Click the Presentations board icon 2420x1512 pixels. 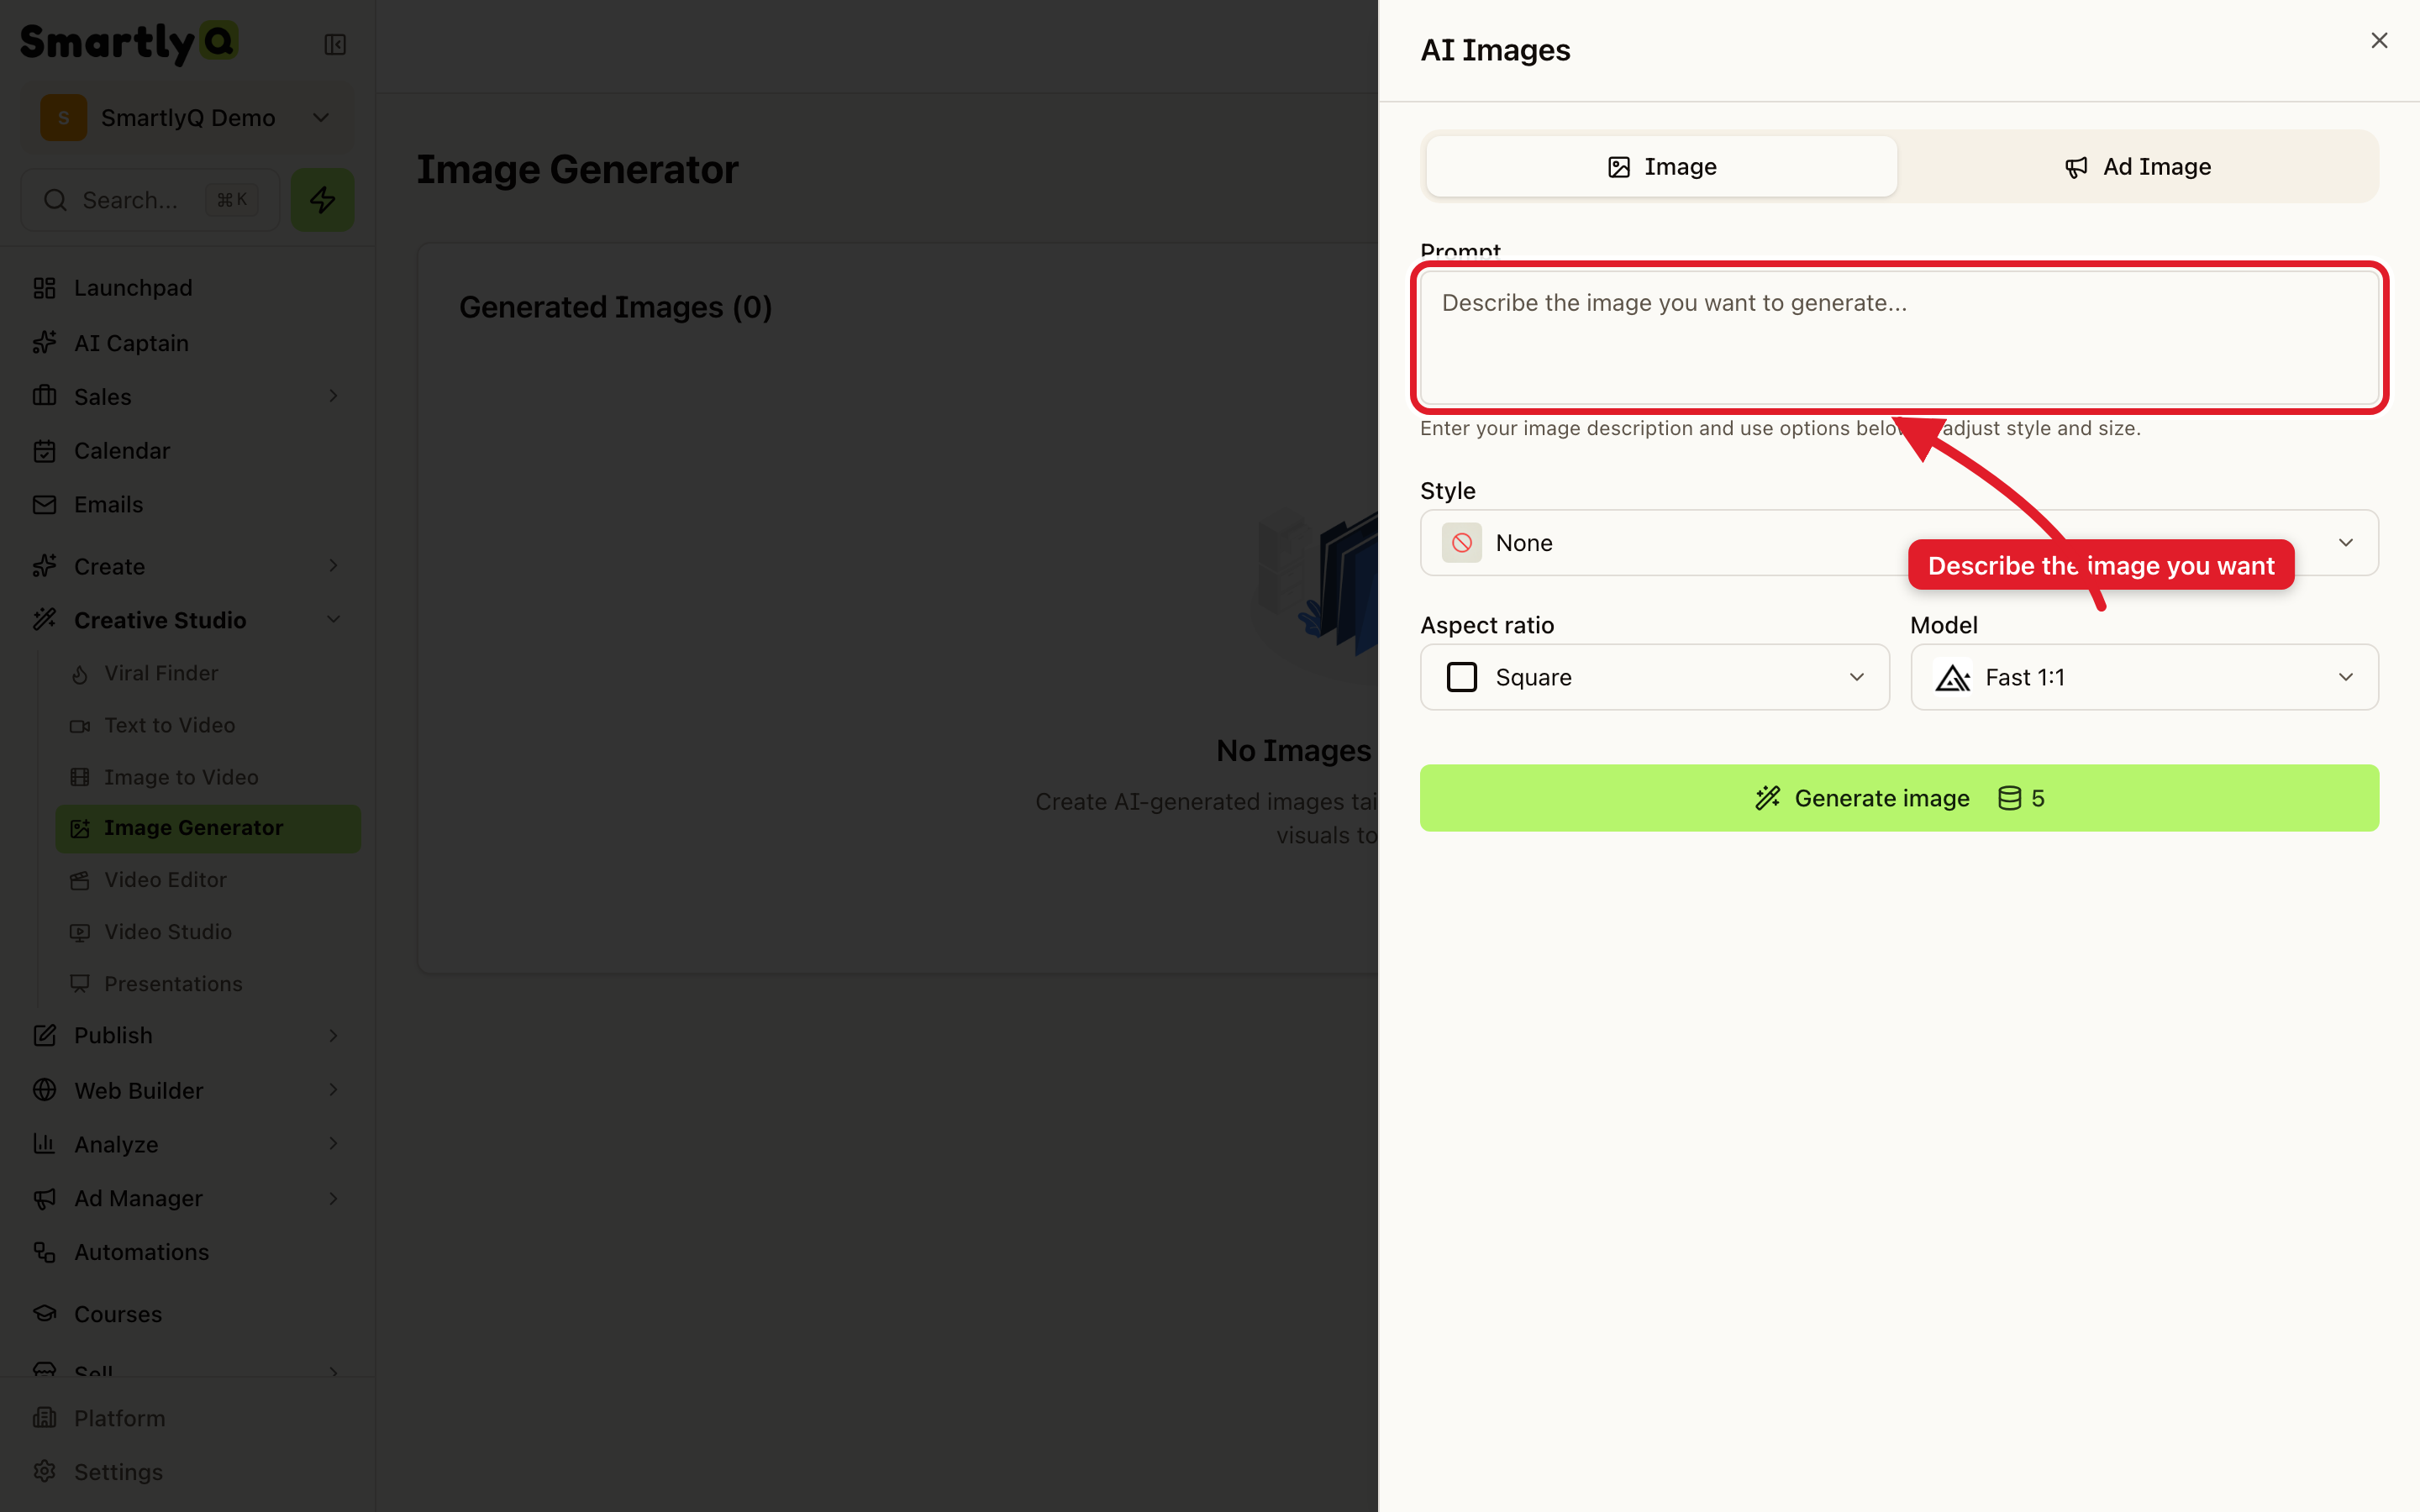tap(80, 984)
